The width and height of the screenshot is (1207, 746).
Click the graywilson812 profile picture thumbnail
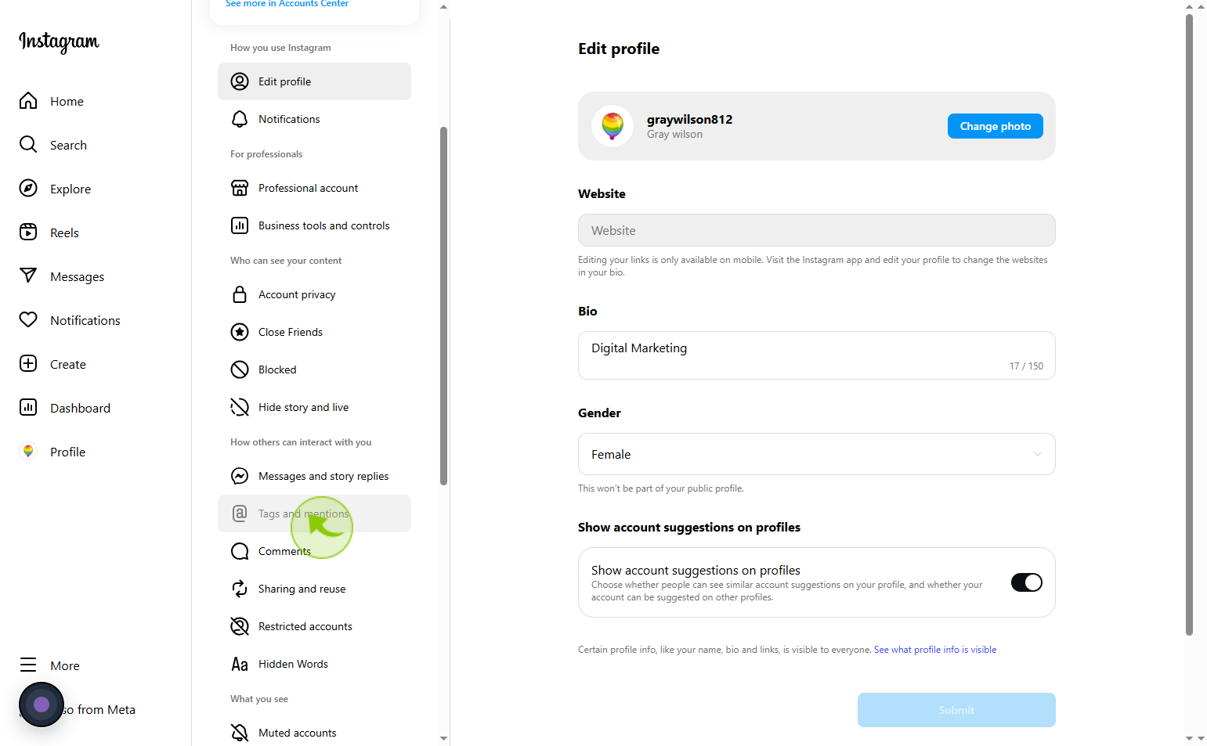pos(613,126)
